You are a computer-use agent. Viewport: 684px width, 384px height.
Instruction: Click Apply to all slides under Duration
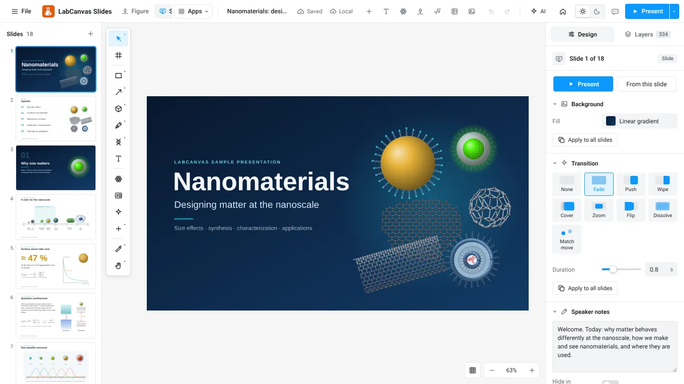coord(585,288)
